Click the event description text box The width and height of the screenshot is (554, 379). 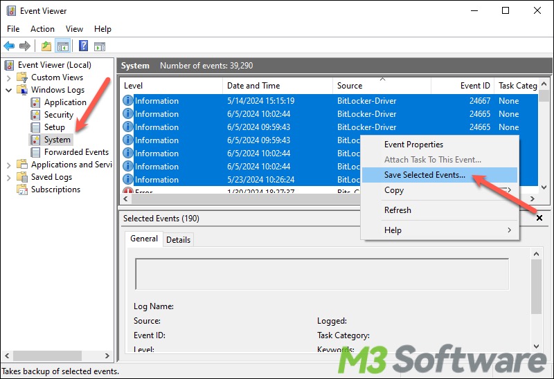coord(322,274)
